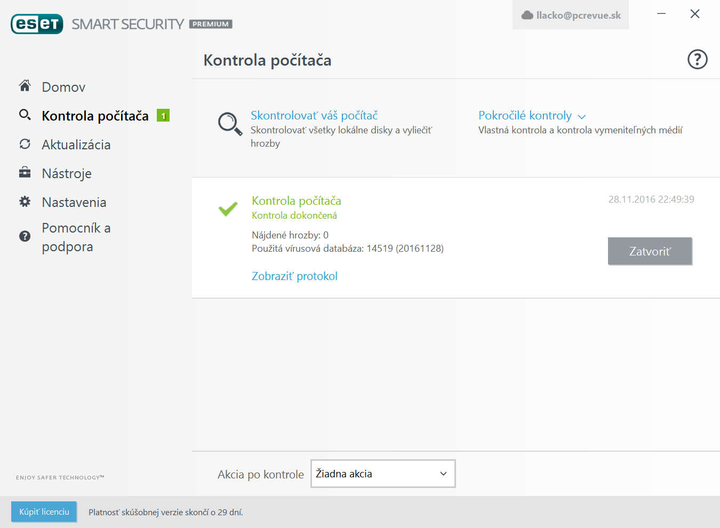
Task: Click the Nastavenia gear icon
Action: point(25,202)
